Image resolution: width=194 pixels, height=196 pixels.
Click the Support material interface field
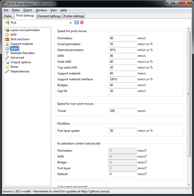pyautogui.click(x=123, y=79)
